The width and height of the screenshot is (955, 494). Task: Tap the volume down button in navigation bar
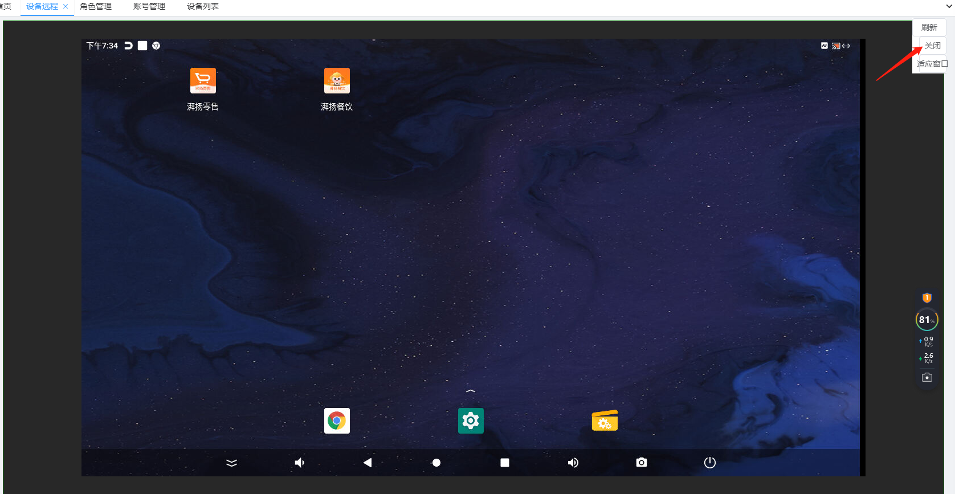pyautogui.click(x=300, y=463)
